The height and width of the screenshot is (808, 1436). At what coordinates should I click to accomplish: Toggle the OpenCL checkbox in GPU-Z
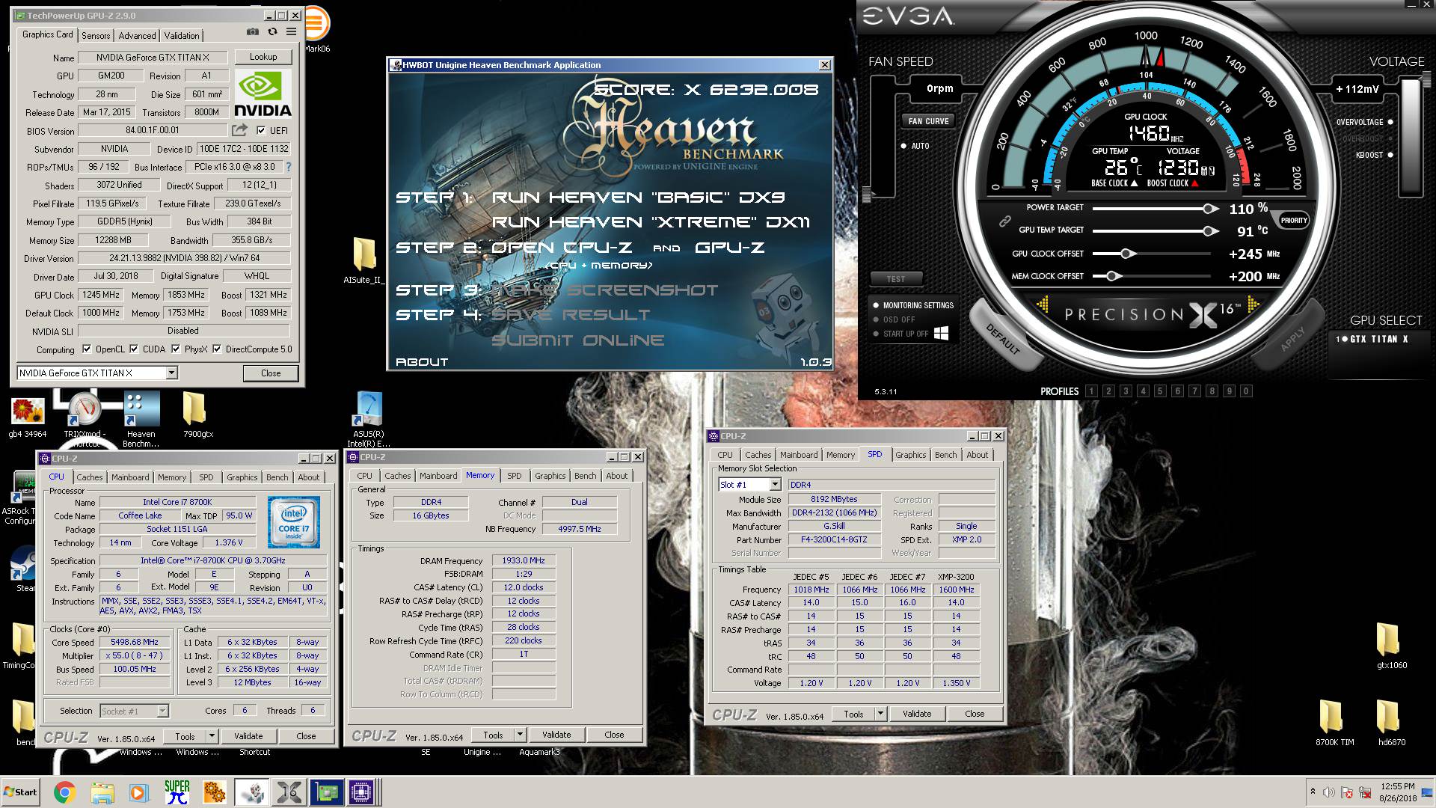click(87, 349)
